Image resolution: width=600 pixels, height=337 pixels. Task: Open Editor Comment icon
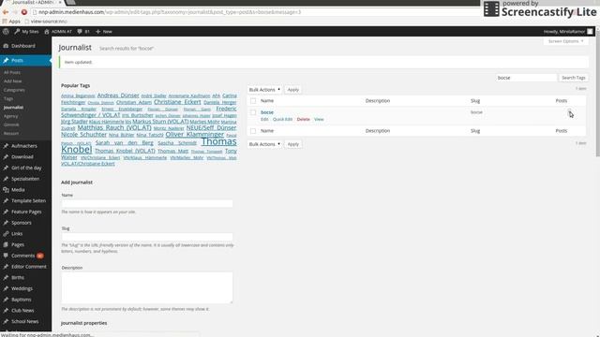6,267
